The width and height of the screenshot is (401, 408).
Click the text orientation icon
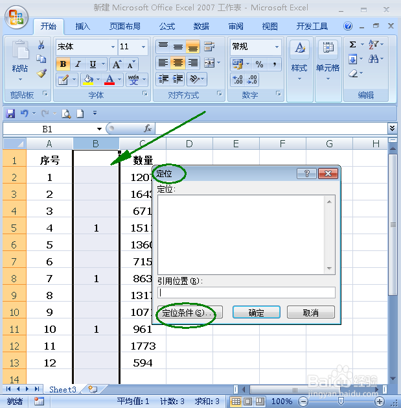194,79
